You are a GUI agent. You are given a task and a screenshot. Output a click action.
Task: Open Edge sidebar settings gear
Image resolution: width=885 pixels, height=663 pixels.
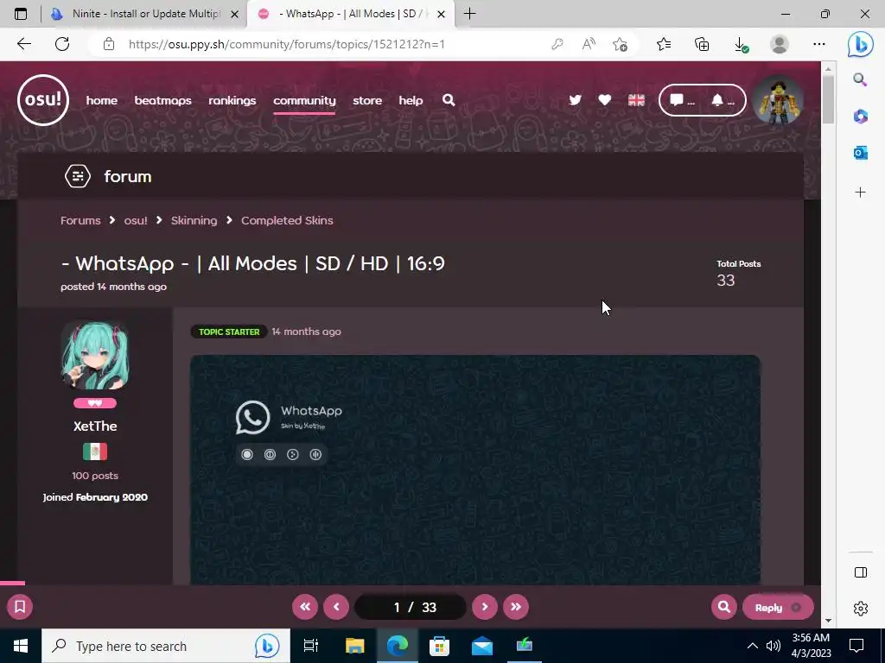(861, 609)
